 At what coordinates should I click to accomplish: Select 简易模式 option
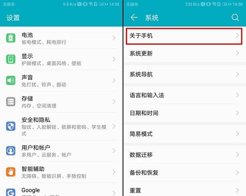(x=184, y=134)
